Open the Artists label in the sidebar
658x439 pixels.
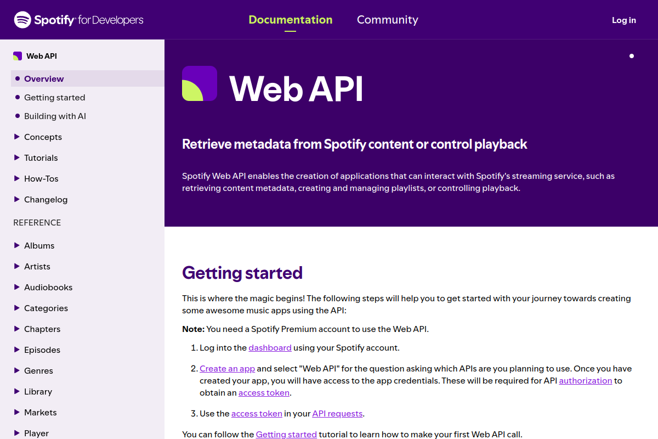coord(37,266)
